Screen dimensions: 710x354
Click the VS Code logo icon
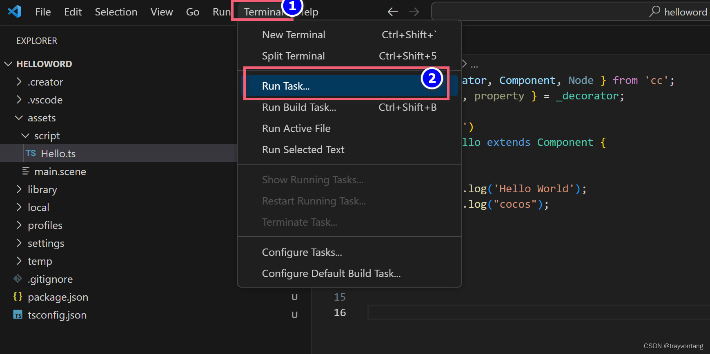coord(15,11)
